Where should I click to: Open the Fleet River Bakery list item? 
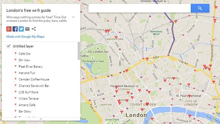pyautogui.click(x=31, y=67)
